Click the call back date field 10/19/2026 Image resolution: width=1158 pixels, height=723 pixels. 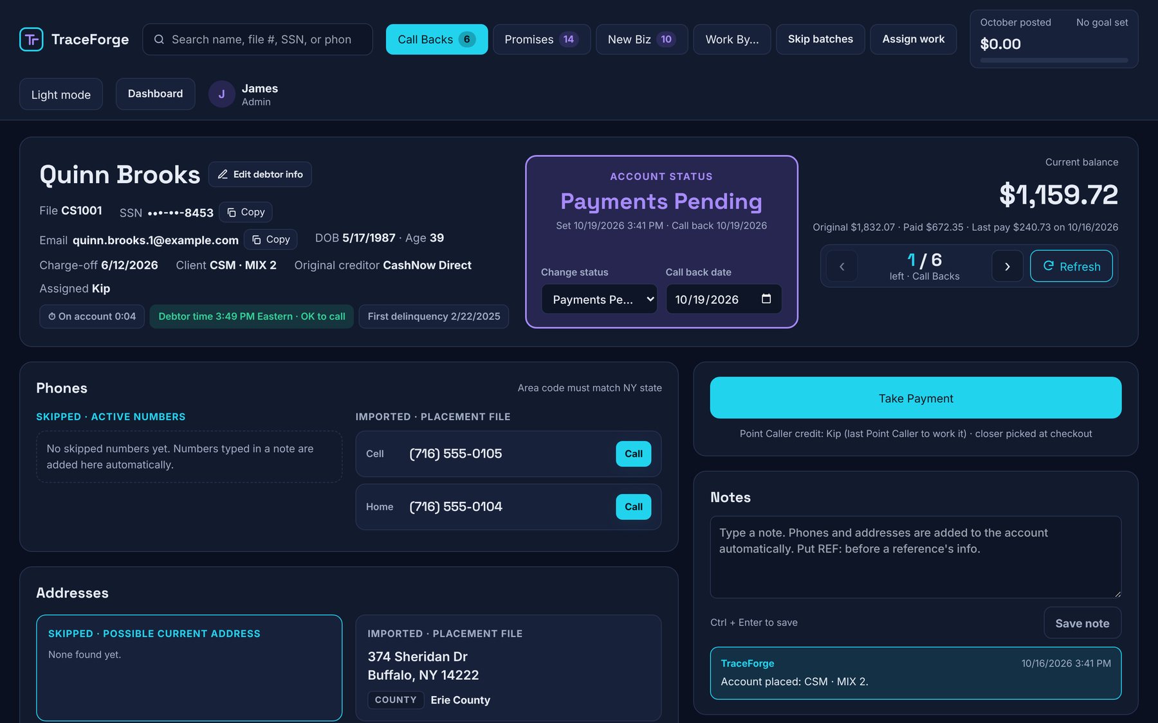(x=724, y=299)
